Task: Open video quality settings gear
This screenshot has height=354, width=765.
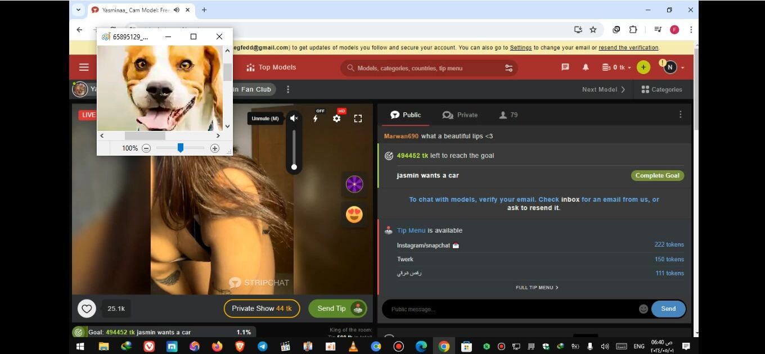Action: click(x=336, y=119)
